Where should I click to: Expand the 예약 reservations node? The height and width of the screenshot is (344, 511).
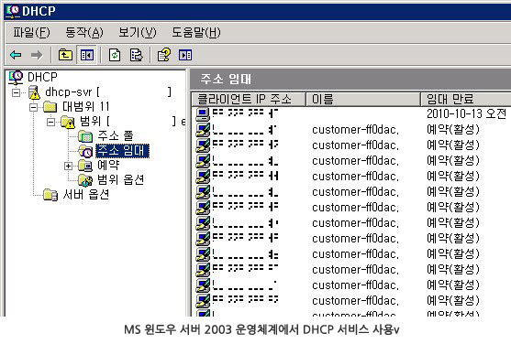[x=68, y=167]
